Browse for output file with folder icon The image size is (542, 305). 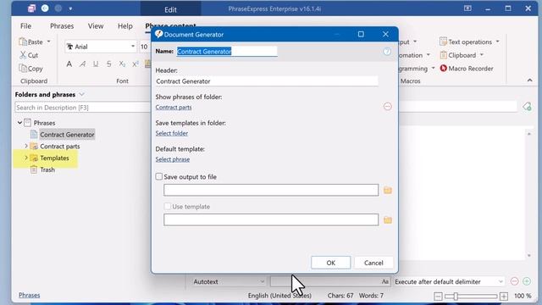pyautogui.click(x=388, y=190)
